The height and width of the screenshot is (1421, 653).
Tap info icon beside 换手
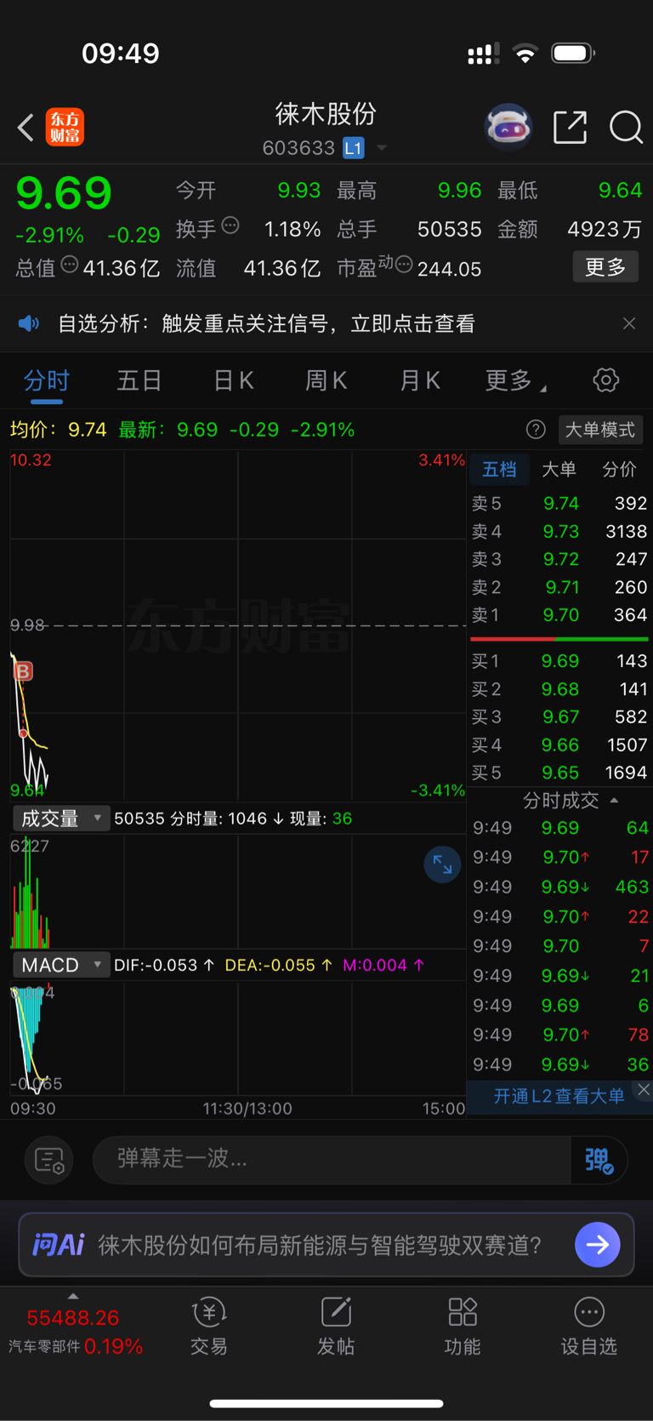pos(230,226)
